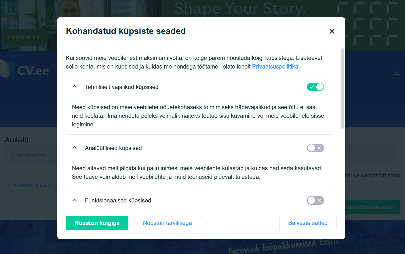Click the Nõustun kõigiga button
Viewport: 405px width, 254px height.
tap(97, 223)
